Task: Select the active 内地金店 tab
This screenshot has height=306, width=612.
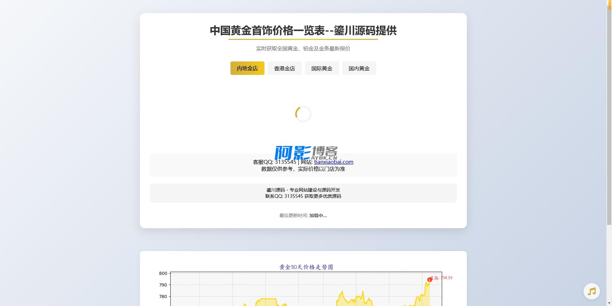Action: pos(247,68)
